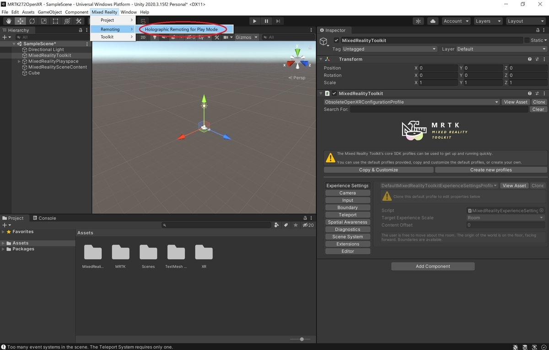The height and width of the screenshot is (350, 549).
Task: Lock the Hierarchy panel
Action: pos(81,30)
